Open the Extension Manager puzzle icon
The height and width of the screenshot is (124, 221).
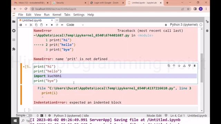click(x=14, y=49)
